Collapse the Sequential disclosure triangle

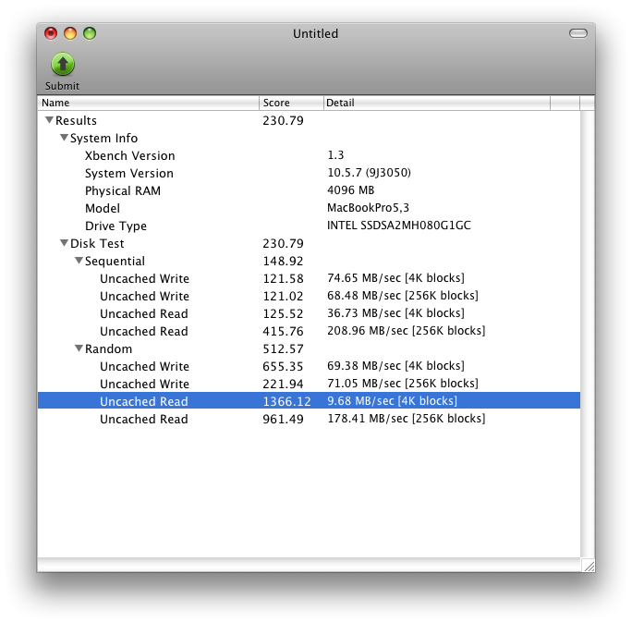[x=79, y=261]
